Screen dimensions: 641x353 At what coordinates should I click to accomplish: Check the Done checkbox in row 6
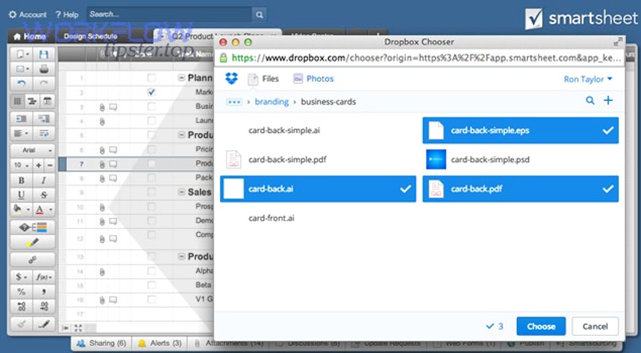151,149
